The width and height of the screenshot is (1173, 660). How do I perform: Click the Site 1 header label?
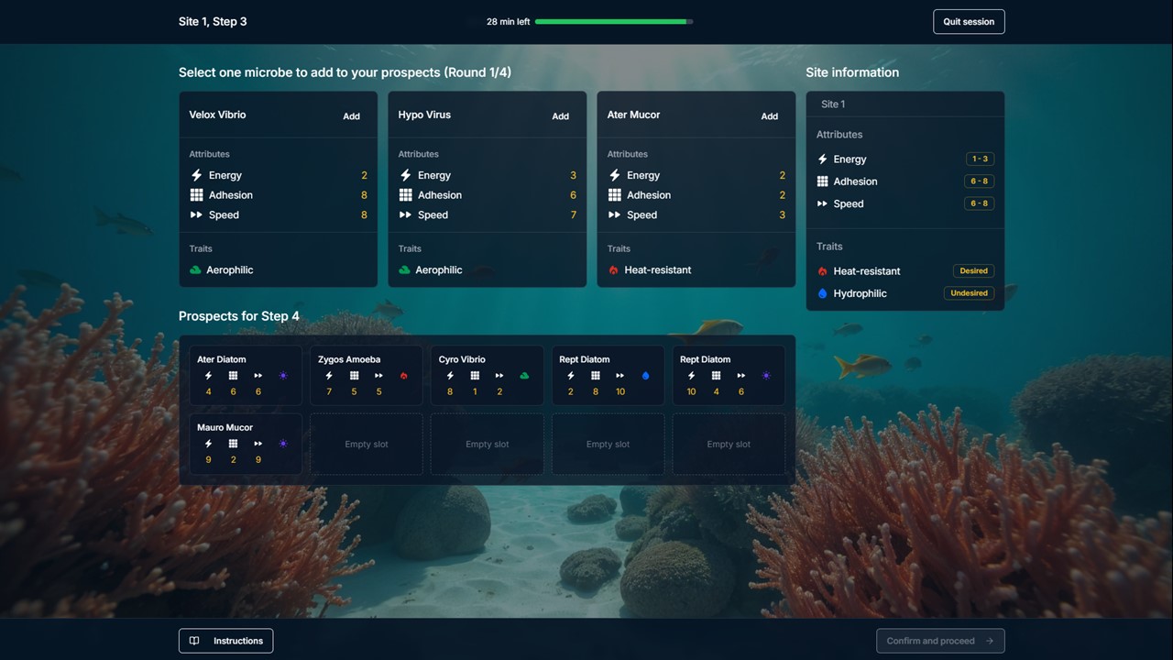tap(833, 104)
